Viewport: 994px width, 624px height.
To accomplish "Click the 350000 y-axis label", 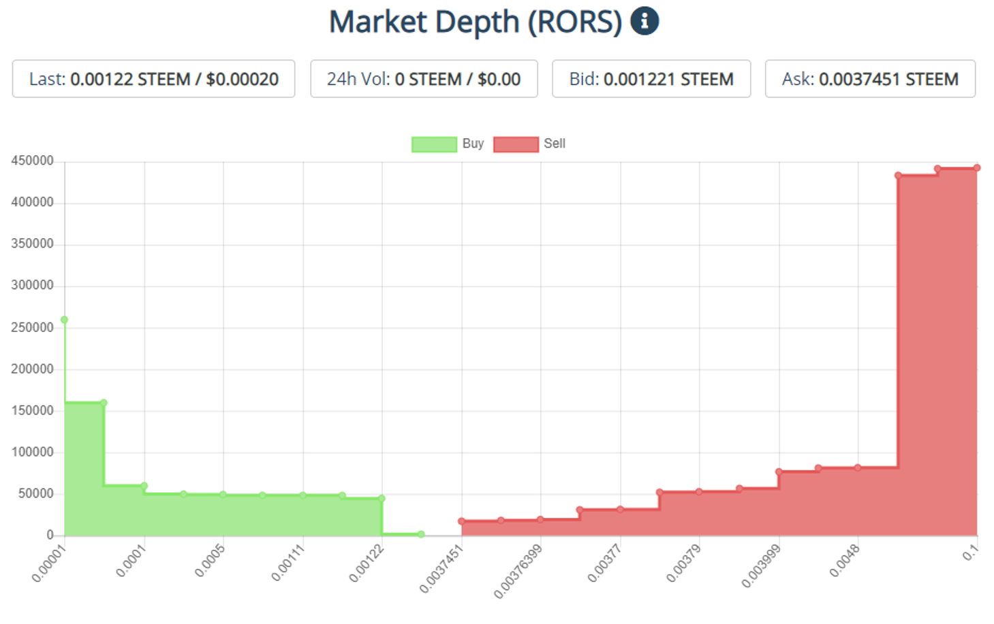I will 32,244.
